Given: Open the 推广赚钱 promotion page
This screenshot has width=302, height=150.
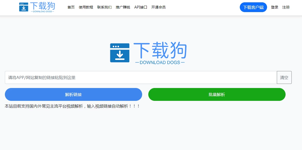Looking at the screenshot, I should coord(123,7).
